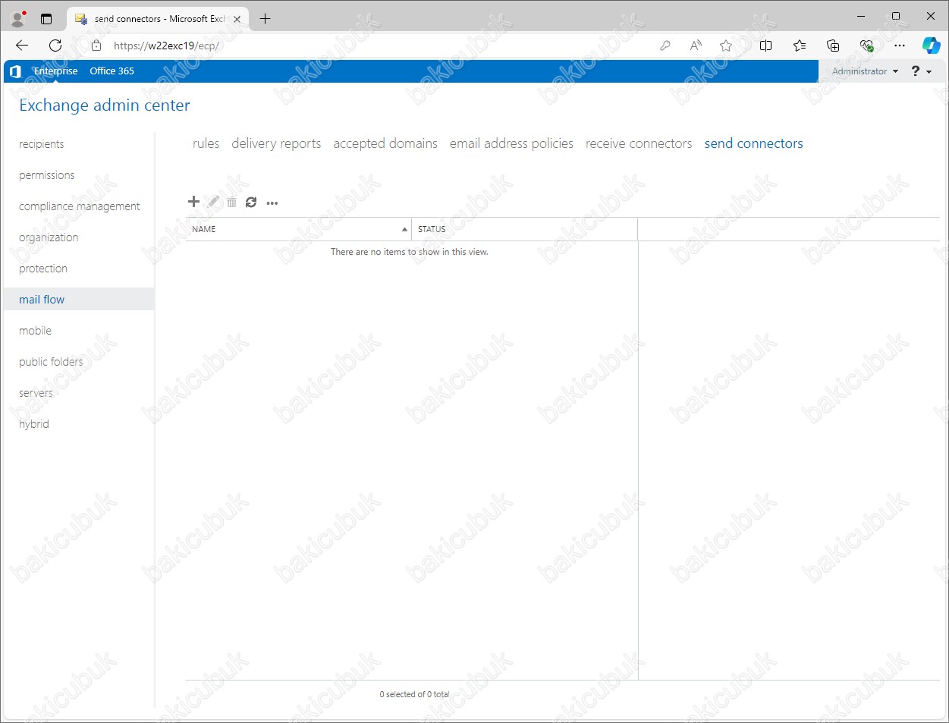Open the Help question mark dropdown

921,71
